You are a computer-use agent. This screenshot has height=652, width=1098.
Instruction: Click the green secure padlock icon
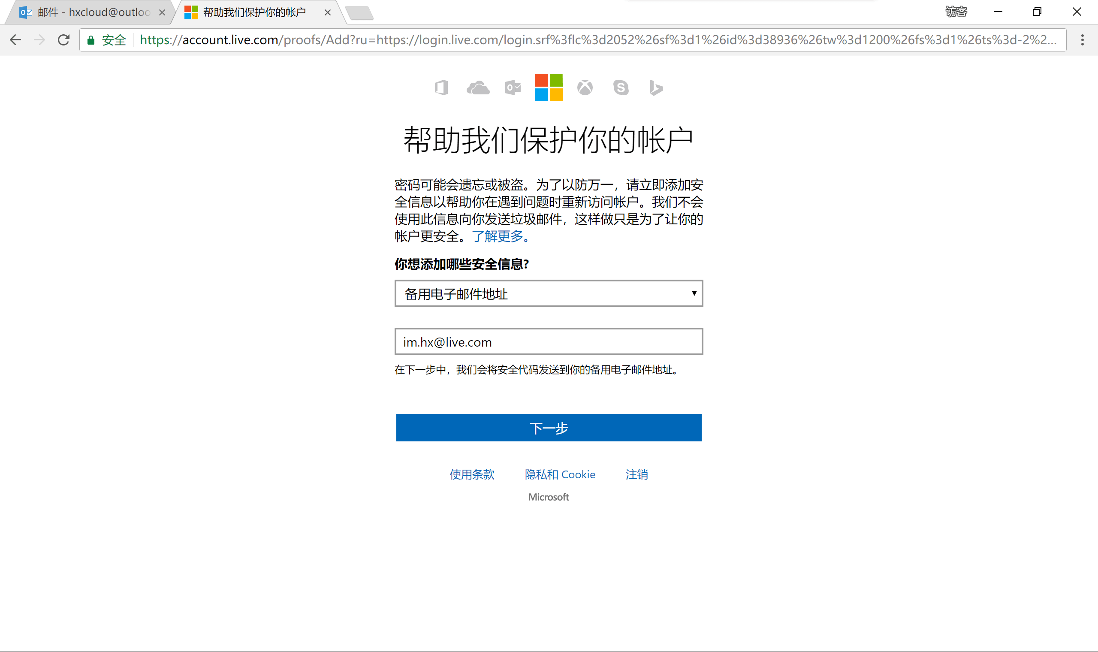point(91,40)
